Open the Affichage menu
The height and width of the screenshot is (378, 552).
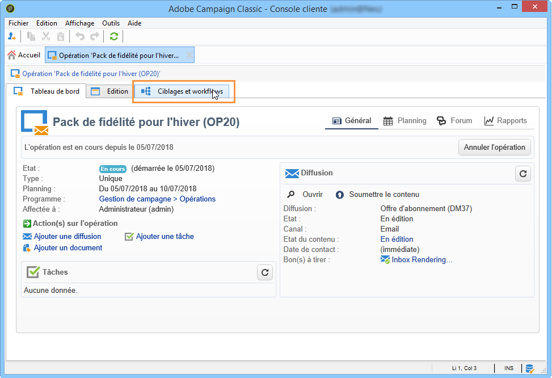tap(79, 23)
